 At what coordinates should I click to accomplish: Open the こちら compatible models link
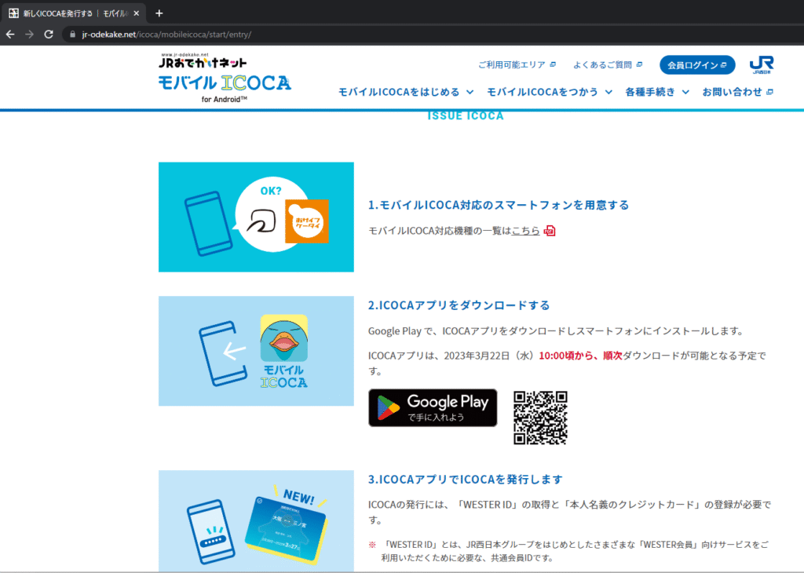[525, 231]
